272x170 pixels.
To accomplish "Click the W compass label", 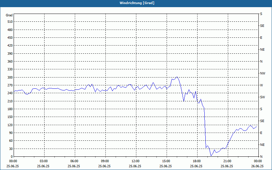I will click(x=261, y=85).
